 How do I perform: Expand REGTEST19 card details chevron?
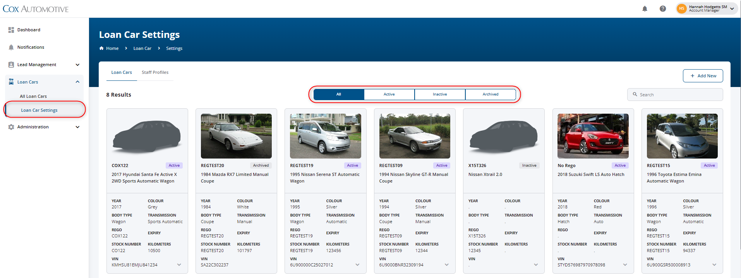tap(357, 265)
